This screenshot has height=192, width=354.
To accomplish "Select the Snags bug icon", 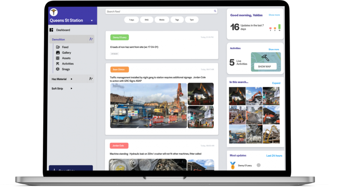I will (58, 69).
